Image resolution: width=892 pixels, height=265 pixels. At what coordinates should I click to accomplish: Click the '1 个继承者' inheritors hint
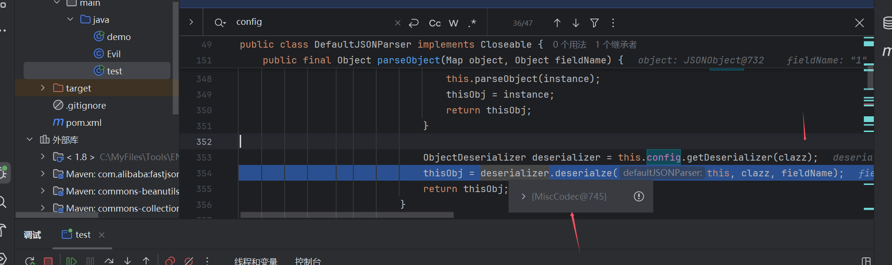tap(616, 44)
